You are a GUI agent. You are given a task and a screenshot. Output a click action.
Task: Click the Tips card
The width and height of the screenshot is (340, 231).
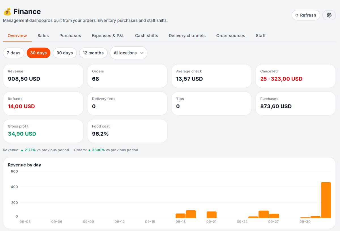click(211, 103)
